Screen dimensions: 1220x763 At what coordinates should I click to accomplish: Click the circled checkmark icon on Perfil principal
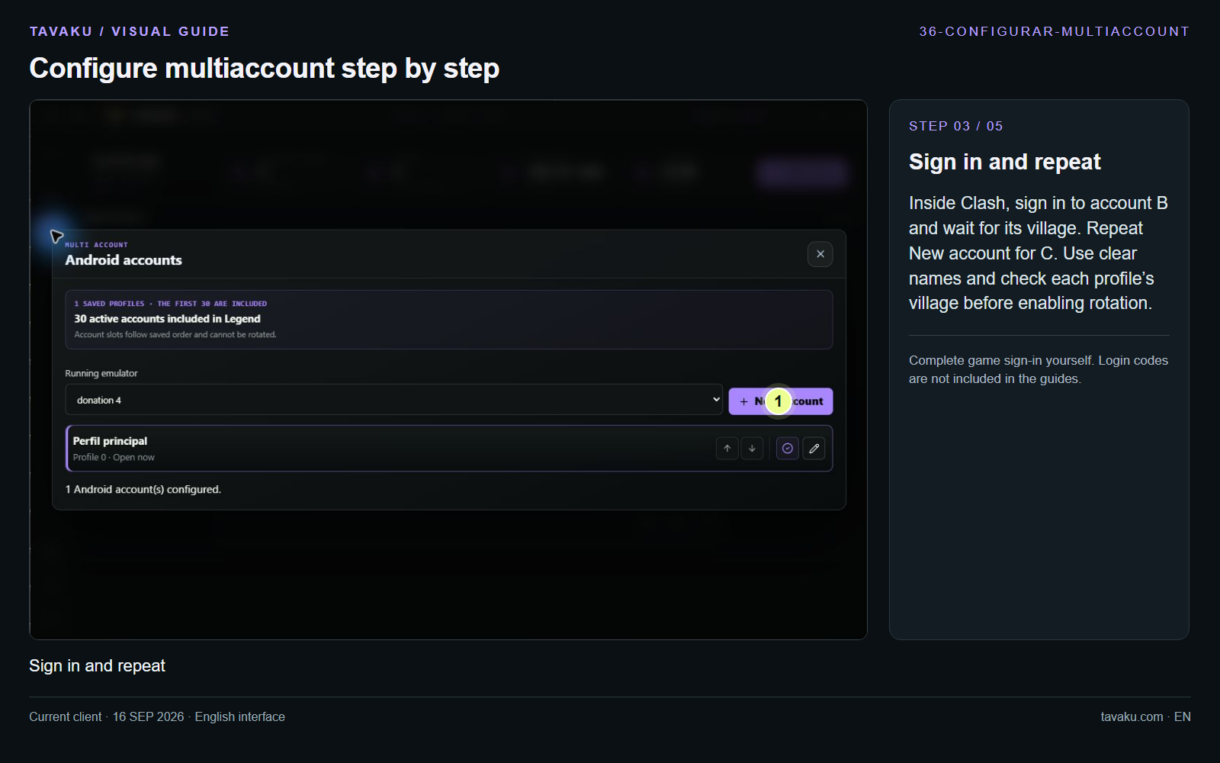pyautogui.click(x=788, y=449)
